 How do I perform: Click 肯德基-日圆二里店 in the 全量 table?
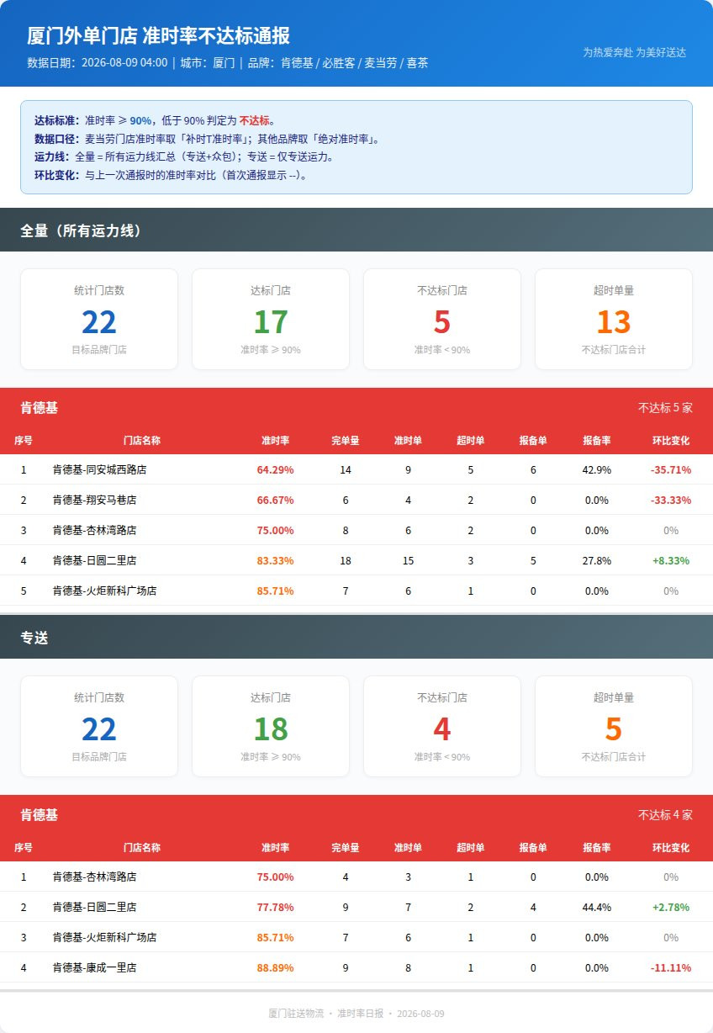(94, 560)
